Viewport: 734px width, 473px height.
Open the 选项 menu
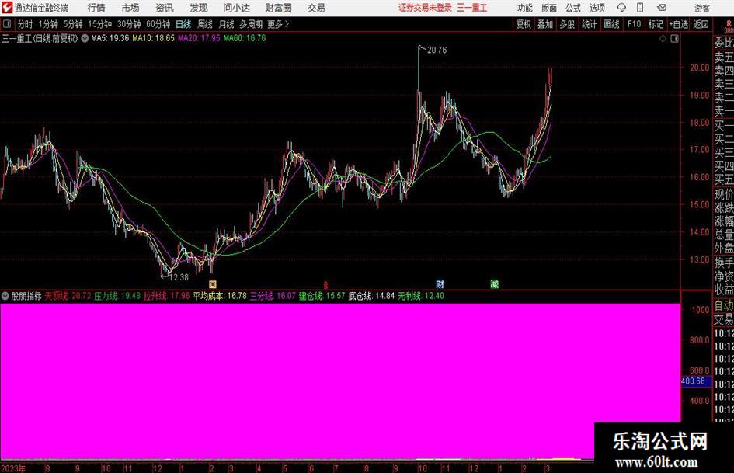click(x=597, y=8)
